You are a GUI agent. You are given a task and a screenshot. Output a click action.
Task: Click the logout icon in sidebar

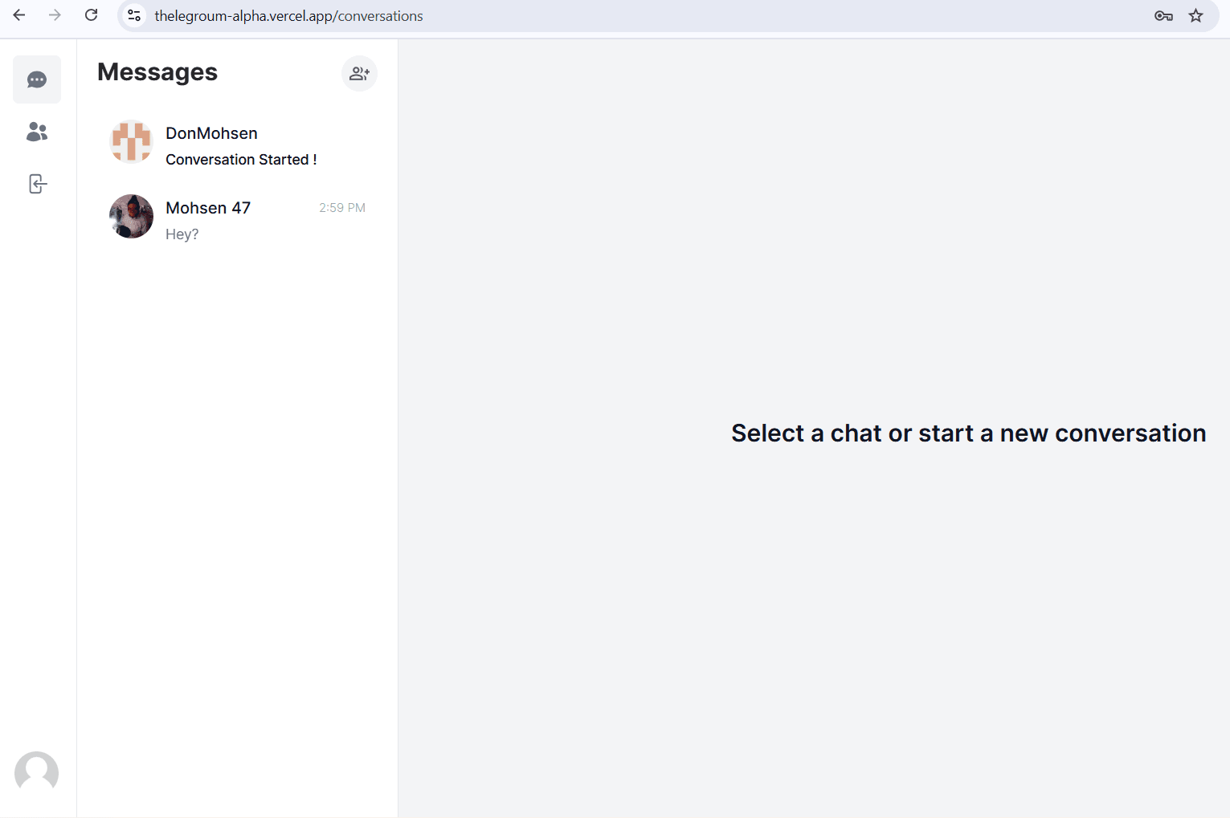point(37,184)
